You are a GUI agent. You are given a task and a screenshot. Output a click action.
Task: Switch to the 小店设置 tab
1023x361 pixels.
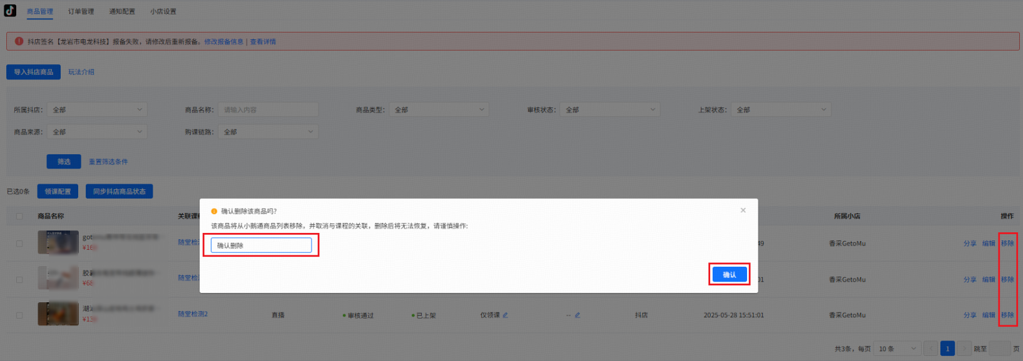(163, 11)
